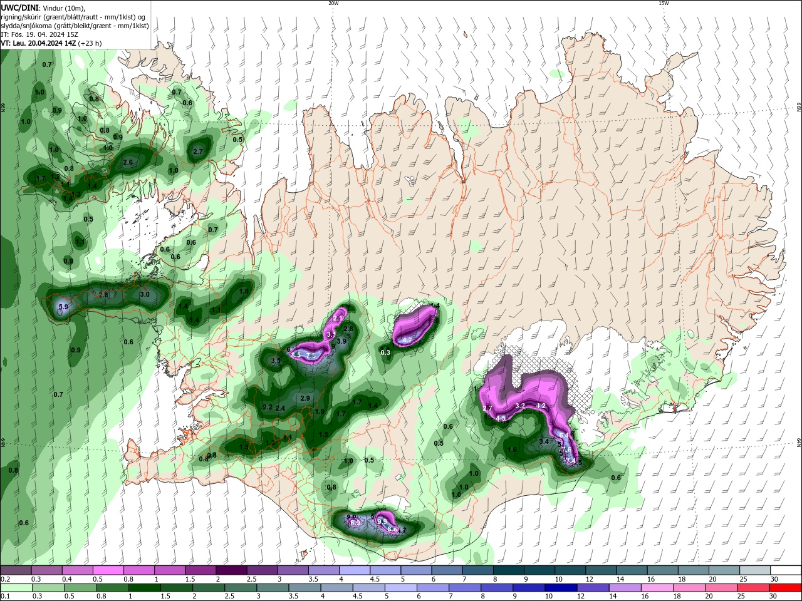This screenshot has width=802, height=601.
Task: Click the 4.2 snowfall value on the map
Action: click(541, 406)
